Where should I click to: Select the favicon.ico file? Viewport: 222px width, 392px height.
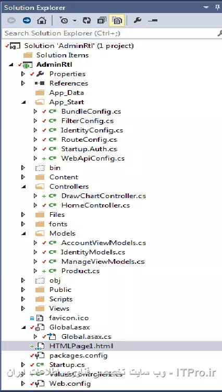[x=69, y=318]
